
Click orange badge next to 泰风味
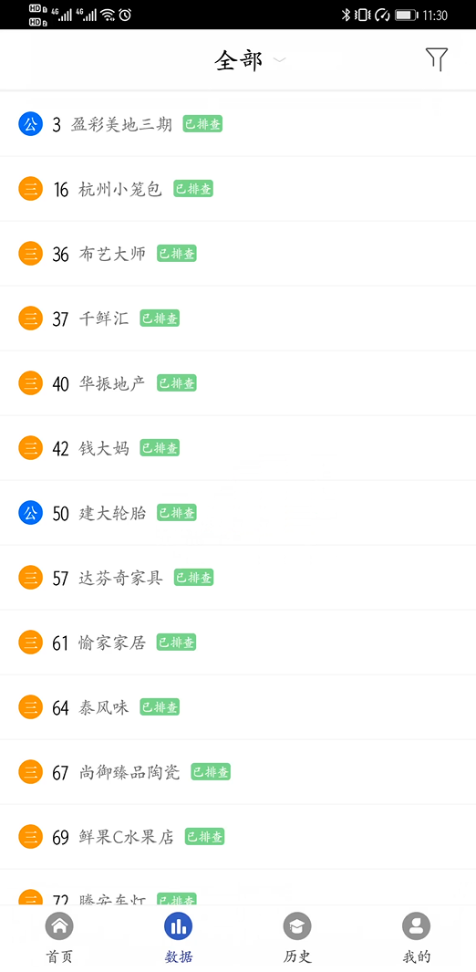click(x=30, y=706)
